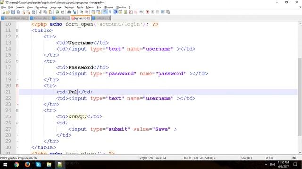Screen dimensions: 302x169
Task: Close the signup.php tab
Action: [x=89, y=18]
